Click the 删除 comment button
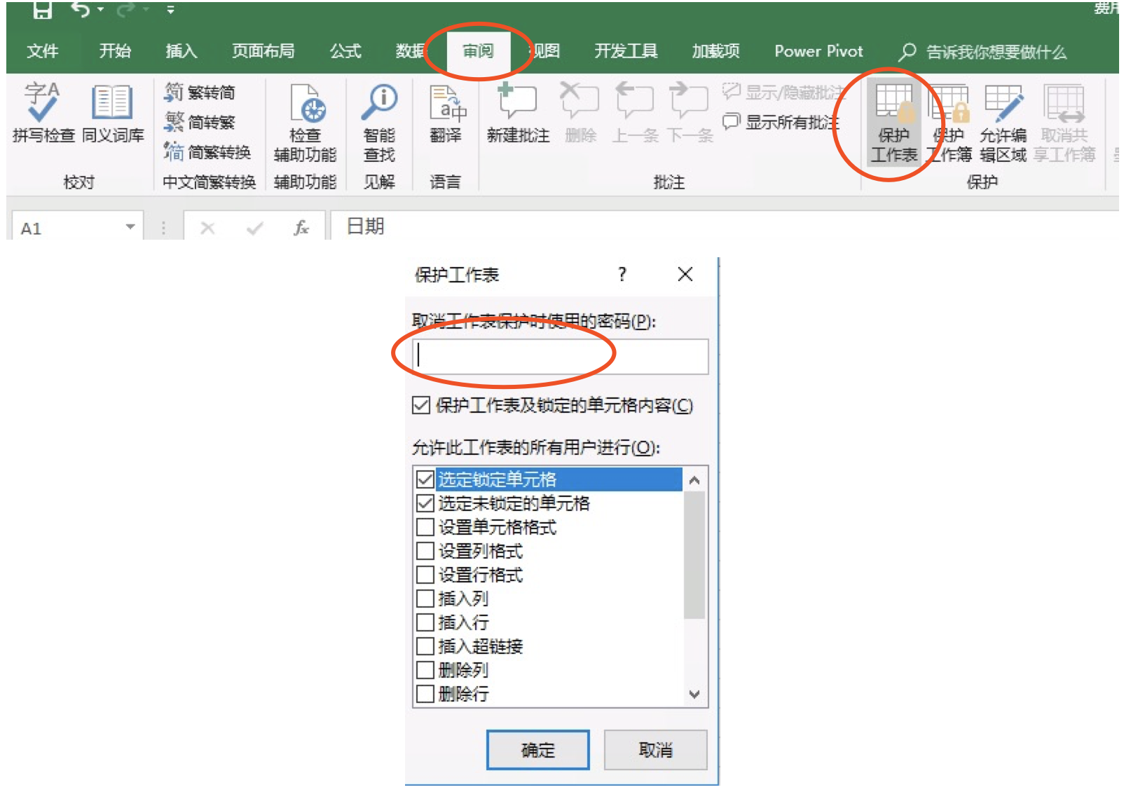Image resolution: width=1131 pixels, height=792 pixels. point(580,114)
